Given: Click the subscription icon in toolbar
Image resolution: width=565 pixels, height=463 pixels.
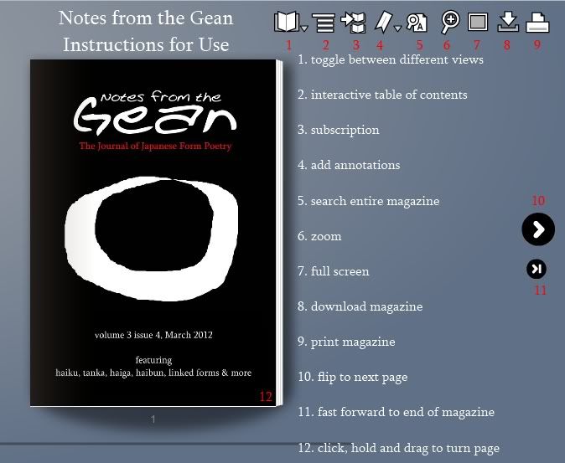Looking at the screenshot, I should click(x=355, y=23).
